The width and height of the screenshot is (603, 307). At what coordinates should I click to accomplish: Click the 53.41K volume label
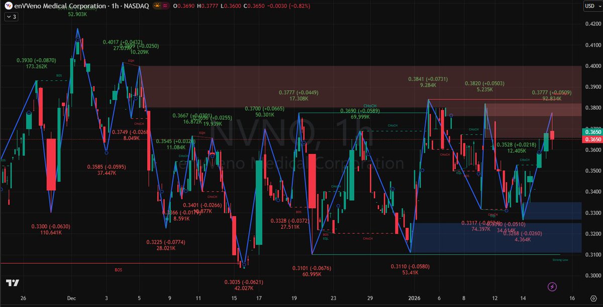(x=411, y=272)
